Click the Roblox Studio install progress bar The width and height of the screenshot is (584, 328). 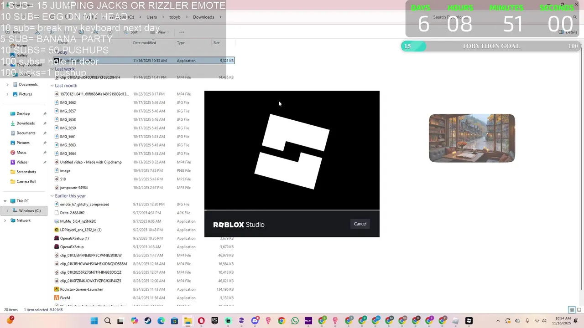coord(292,210)
